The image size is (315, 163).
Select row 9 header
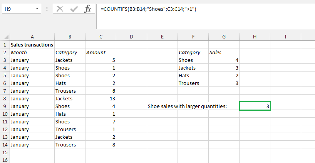5,106
